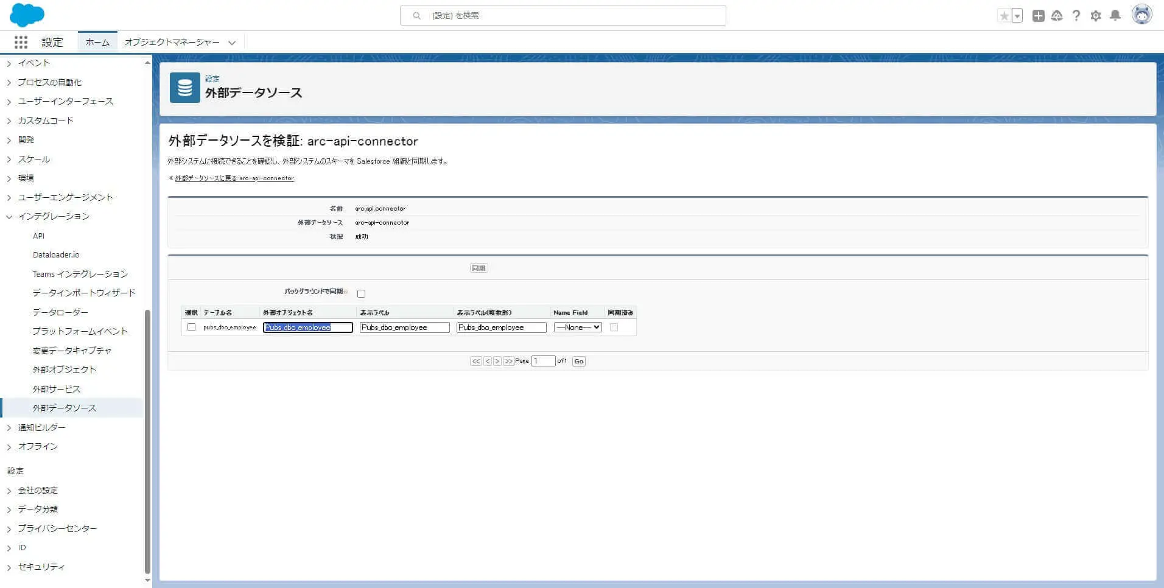Expand the セキュリティ section
The width and height of the screenshot is (1164, 588).
point(9,567)
